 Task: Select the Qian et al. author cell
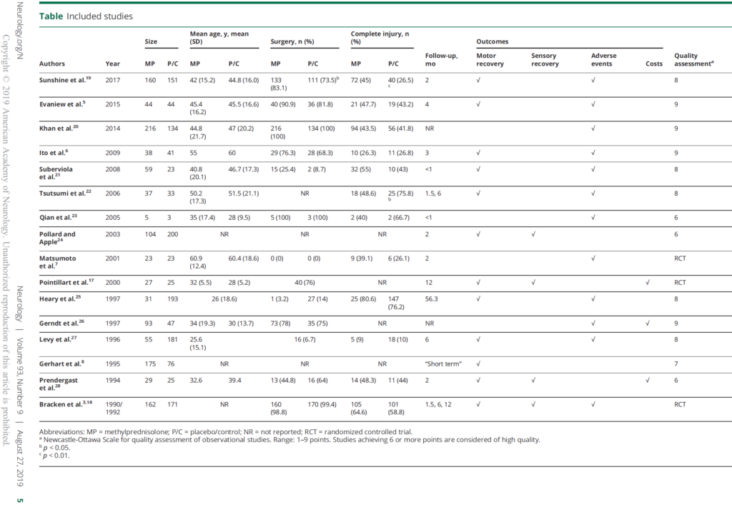point(59,217)
